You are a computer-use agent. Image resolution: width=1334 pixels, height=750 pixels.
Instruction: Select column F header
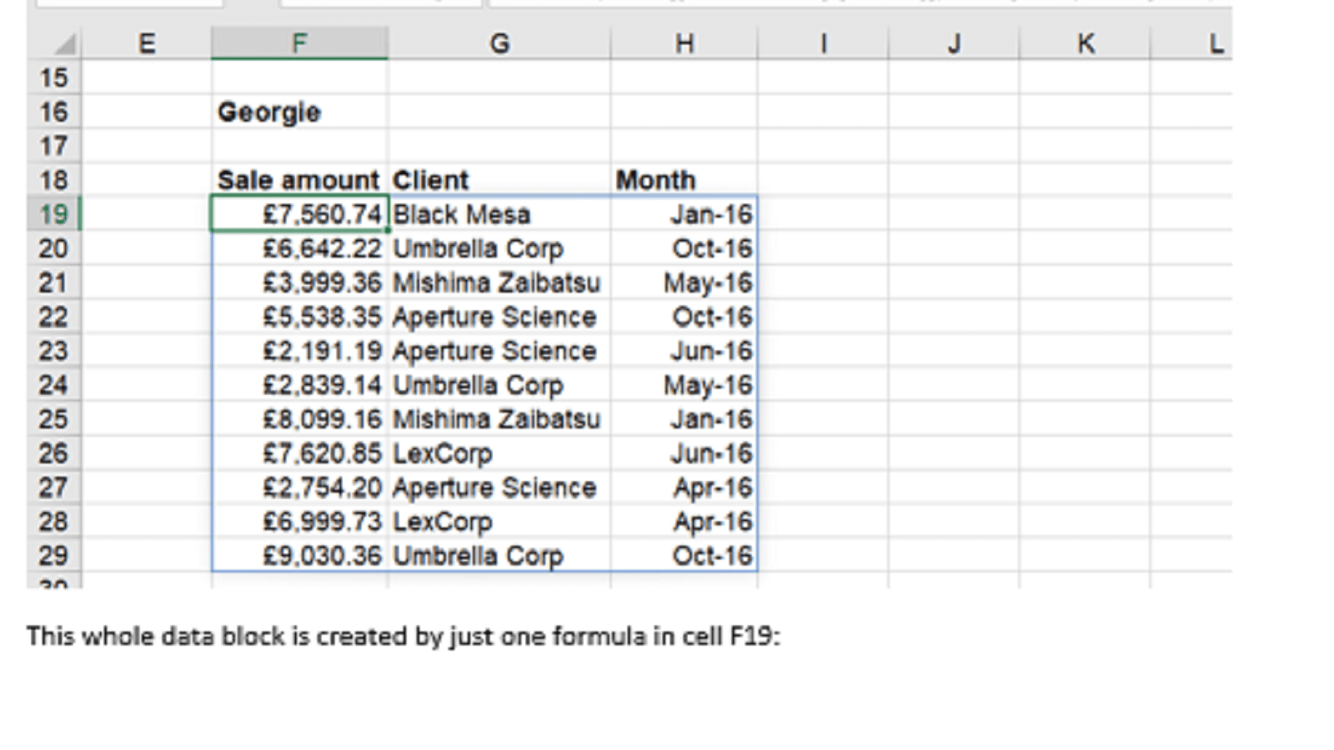(x=299, y=43)
